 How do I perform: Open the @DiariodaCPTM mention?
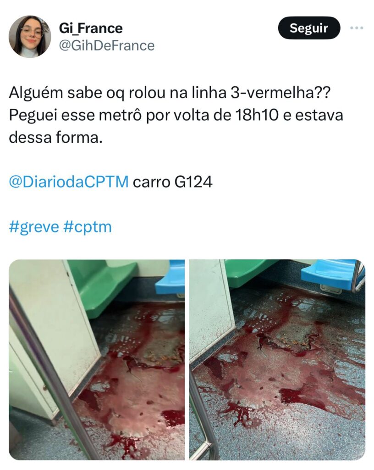click(x=69, y=182)
